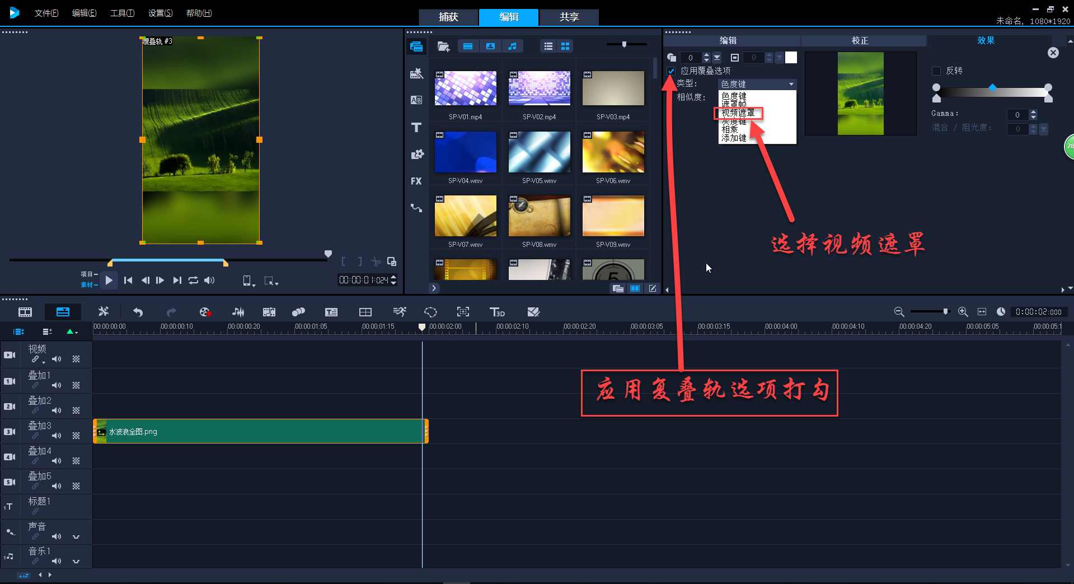Open the customize toolbar tool
This screenshot has height=584, width=1074.
[x=104, y=312]
